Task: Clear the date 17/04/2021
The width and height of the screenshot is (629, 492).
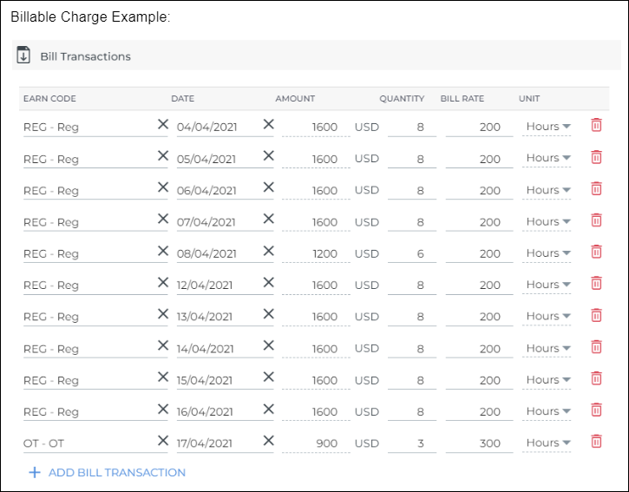Action: (x=268, y=441)
